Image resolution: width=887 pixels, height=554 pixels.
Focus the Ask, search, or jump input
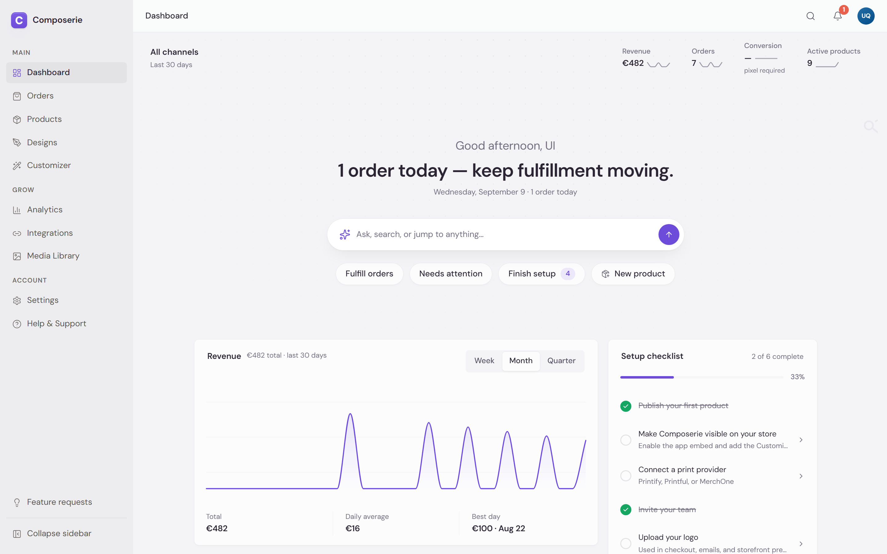pos(506,235)
